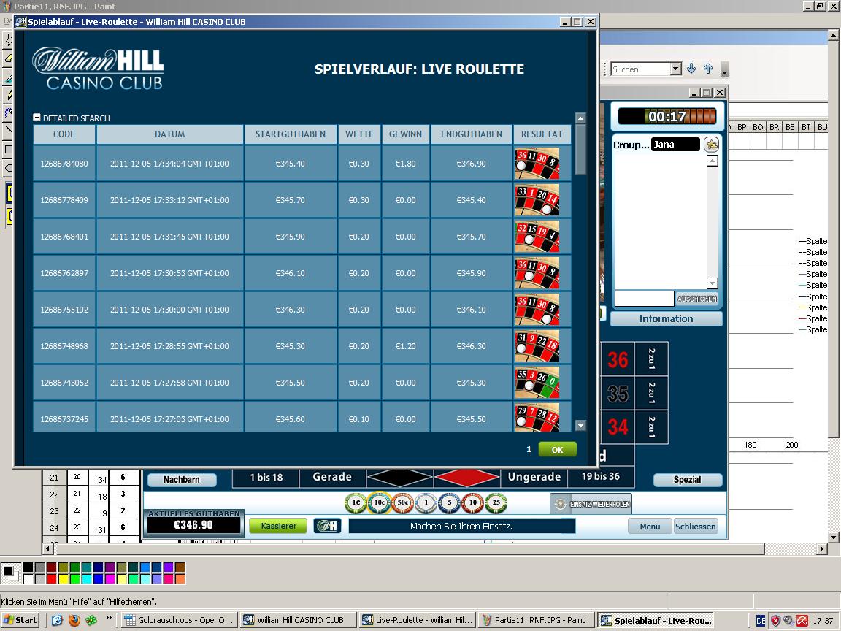Click the red umbrella antivirus tray icon
The image size is (841, 631).
click(x=802, y=620)
